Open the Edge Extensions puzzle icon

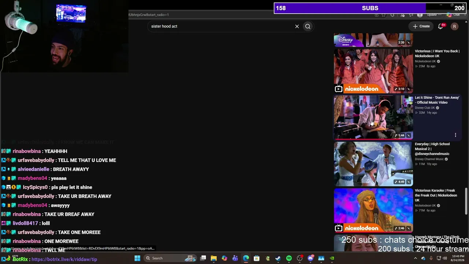click(392, 15)
